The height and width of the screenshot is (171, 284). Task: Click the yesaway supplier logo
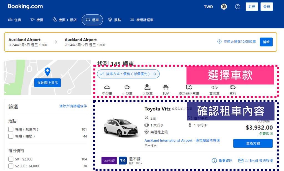(x=109, y=161)
